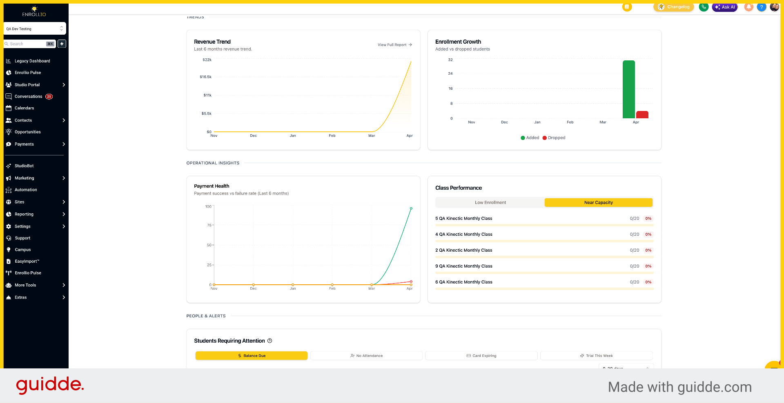Click the green phone dialer icon
This screenshot has height=403, width=784.
704,7
